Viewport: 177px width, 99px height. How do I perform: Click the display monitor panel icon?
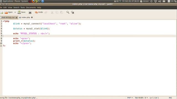(x=155, y=1)
